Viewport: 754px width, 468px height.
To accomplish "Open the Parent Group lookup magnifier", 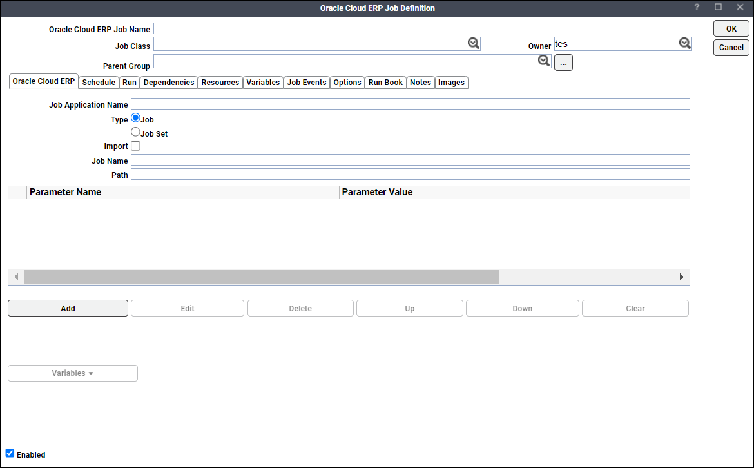I will (544, 61).
